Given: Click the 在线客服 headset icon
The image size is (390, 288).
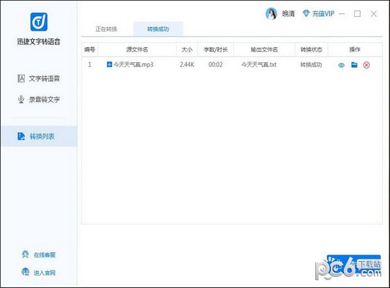Looking at the screenshot, I should tap(25, 254).
